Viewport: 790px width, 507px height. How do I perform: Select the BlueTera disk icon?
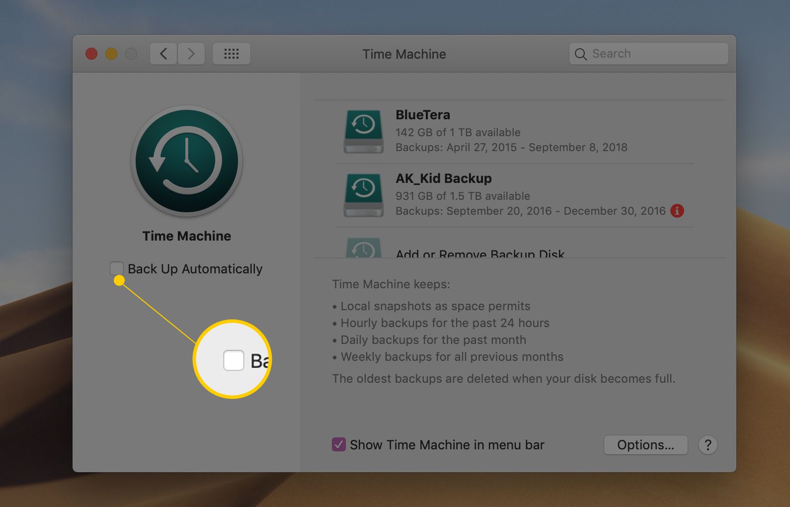tap(364, 131)
